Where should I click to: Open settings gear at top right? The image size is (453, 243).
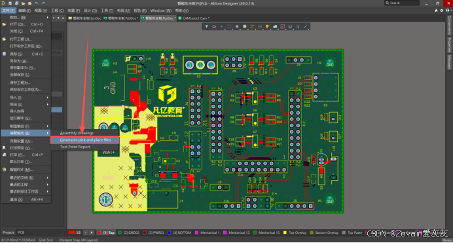(442, 10)
